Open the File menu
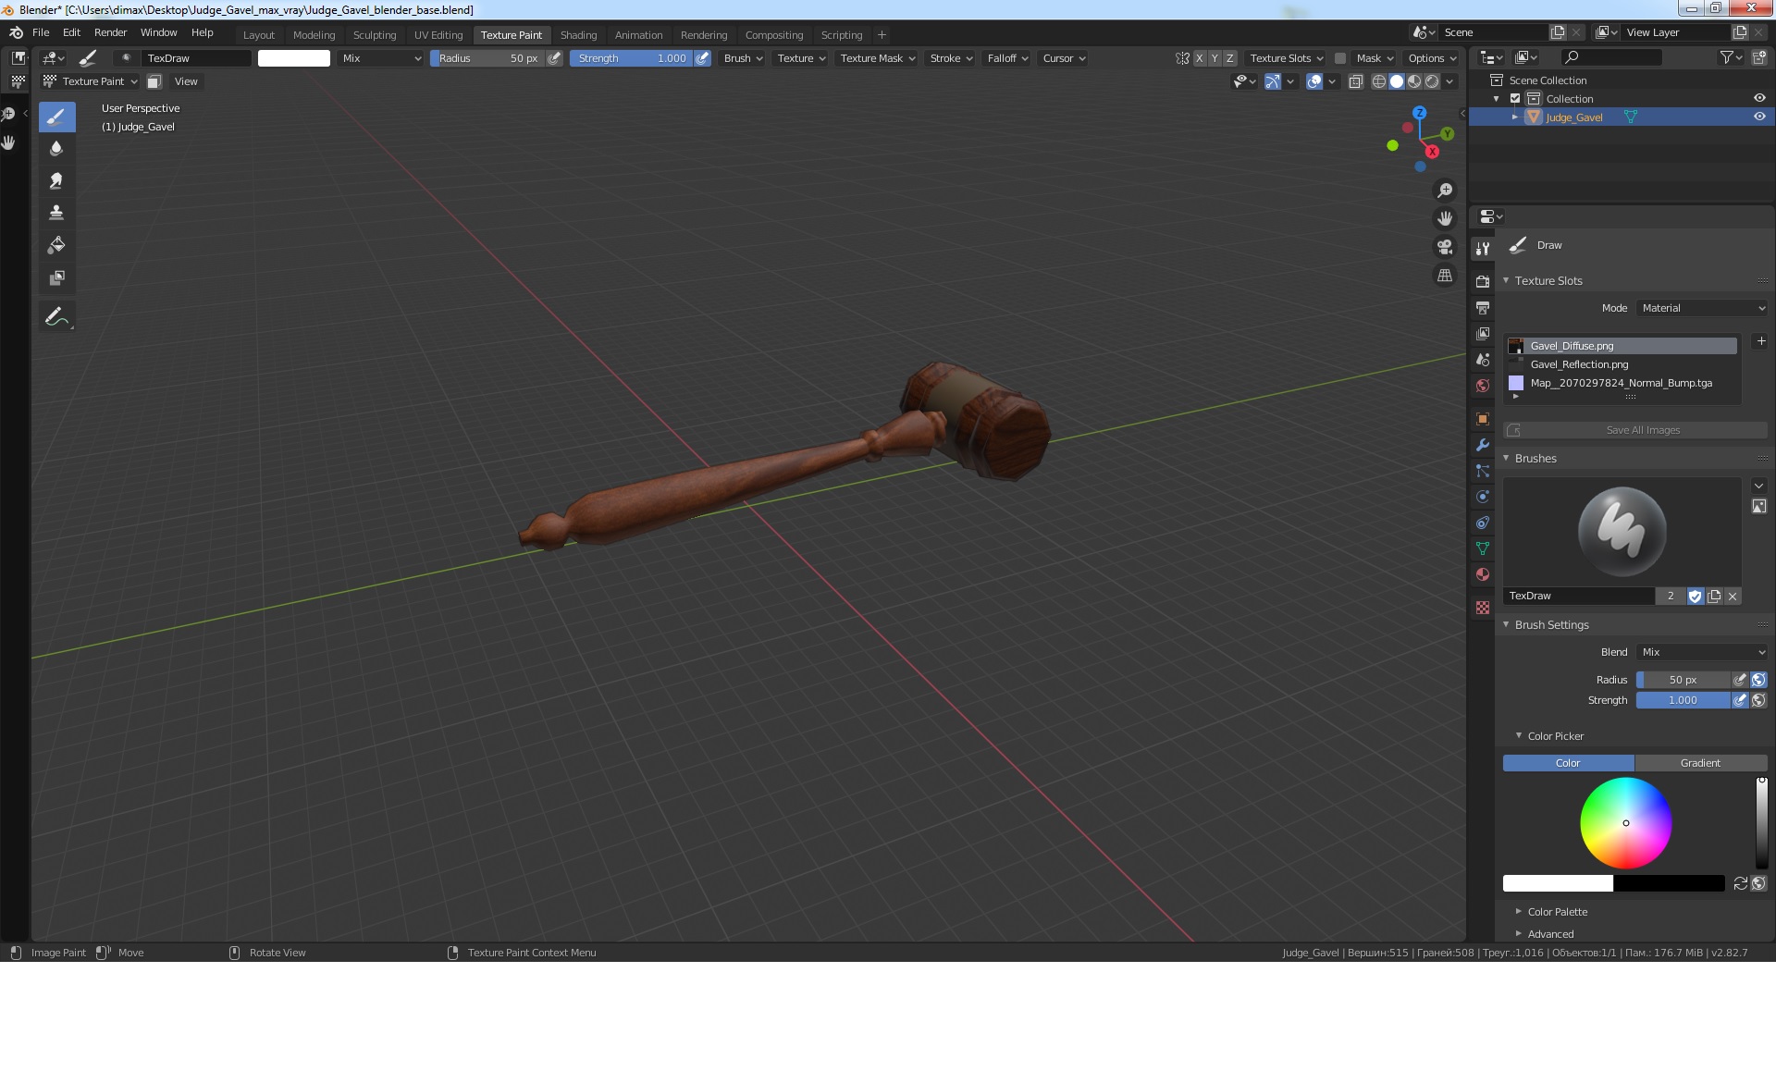1776x1071 pixels. tap(41, 32)
